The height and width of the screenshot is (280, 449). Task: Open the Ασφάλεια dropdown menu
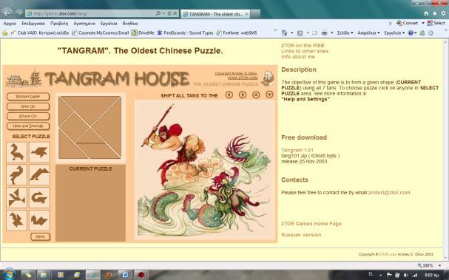tap(368, 33)
